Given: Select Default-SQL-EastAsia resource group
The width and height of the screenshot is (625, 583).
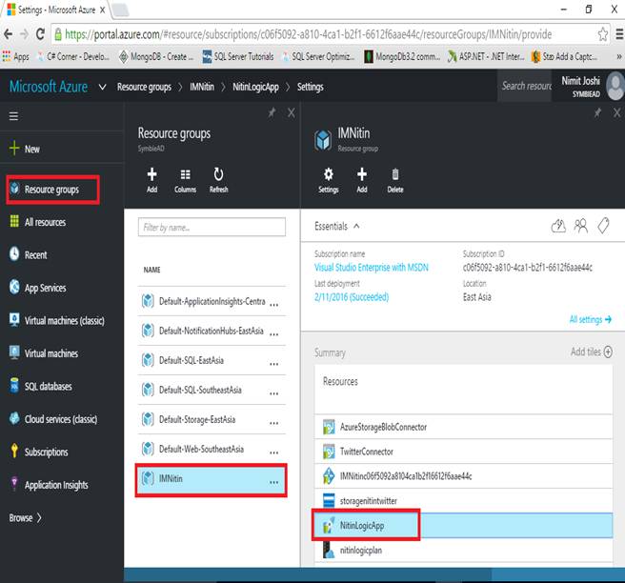Looking at the screenshot, I should (x=212, y=360).
